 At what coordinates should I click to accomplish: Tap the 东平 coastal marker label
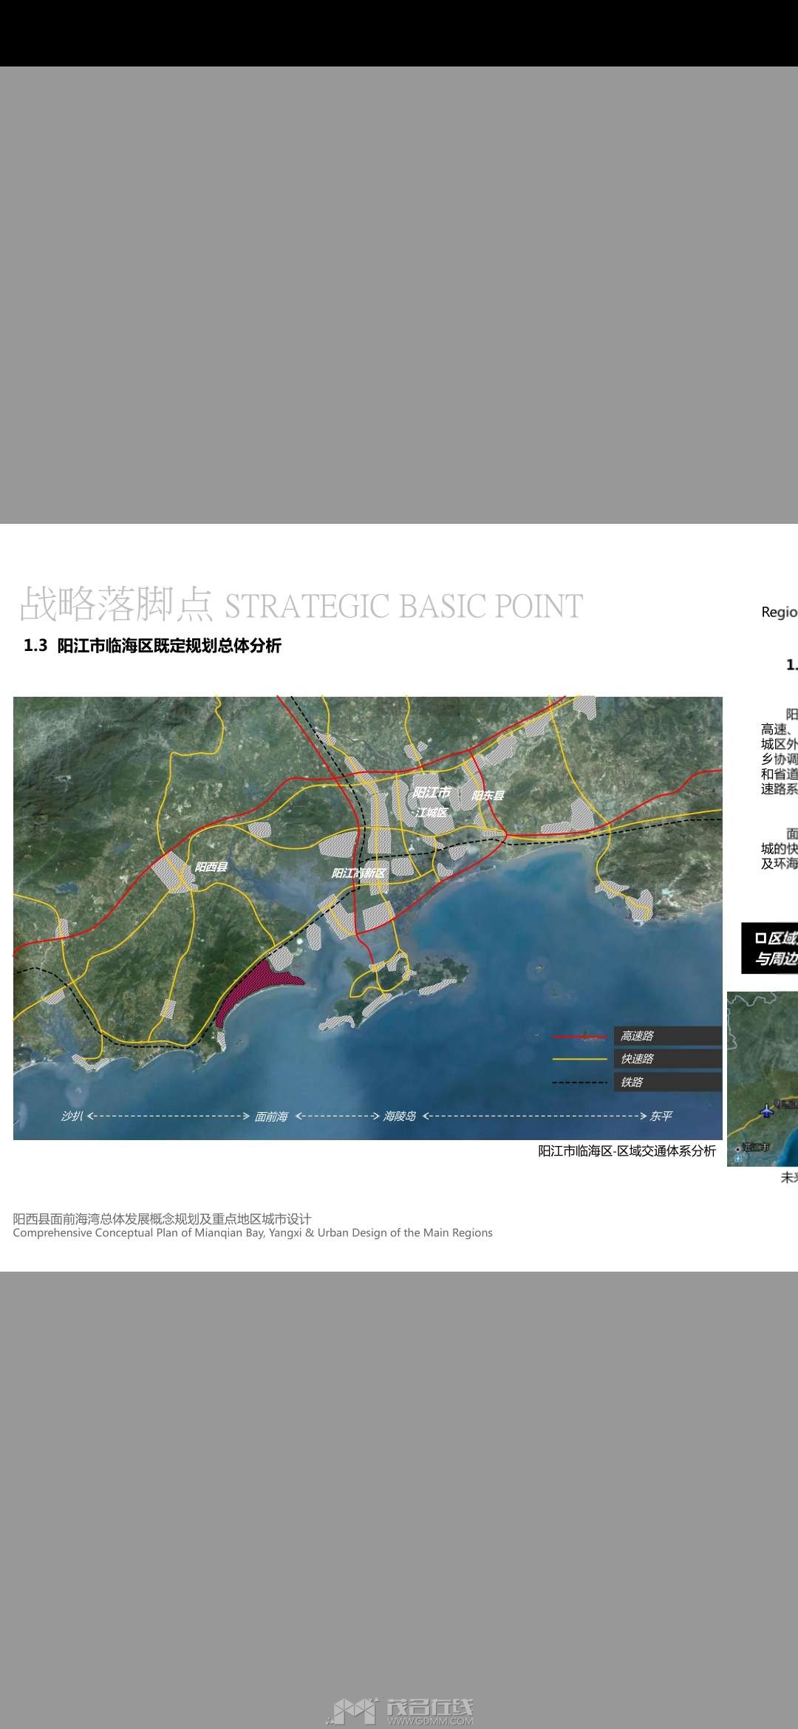point(661,1116)
